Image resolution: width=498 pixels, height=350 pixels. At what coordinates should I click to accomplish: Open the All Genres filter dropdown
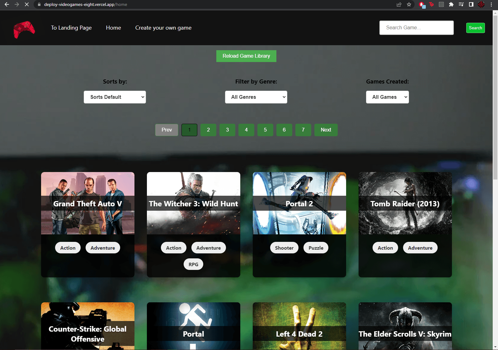(x=256, y=97)
